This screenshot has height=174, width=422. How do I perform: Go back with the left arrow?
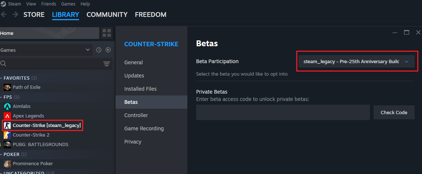tap(4, 15)
